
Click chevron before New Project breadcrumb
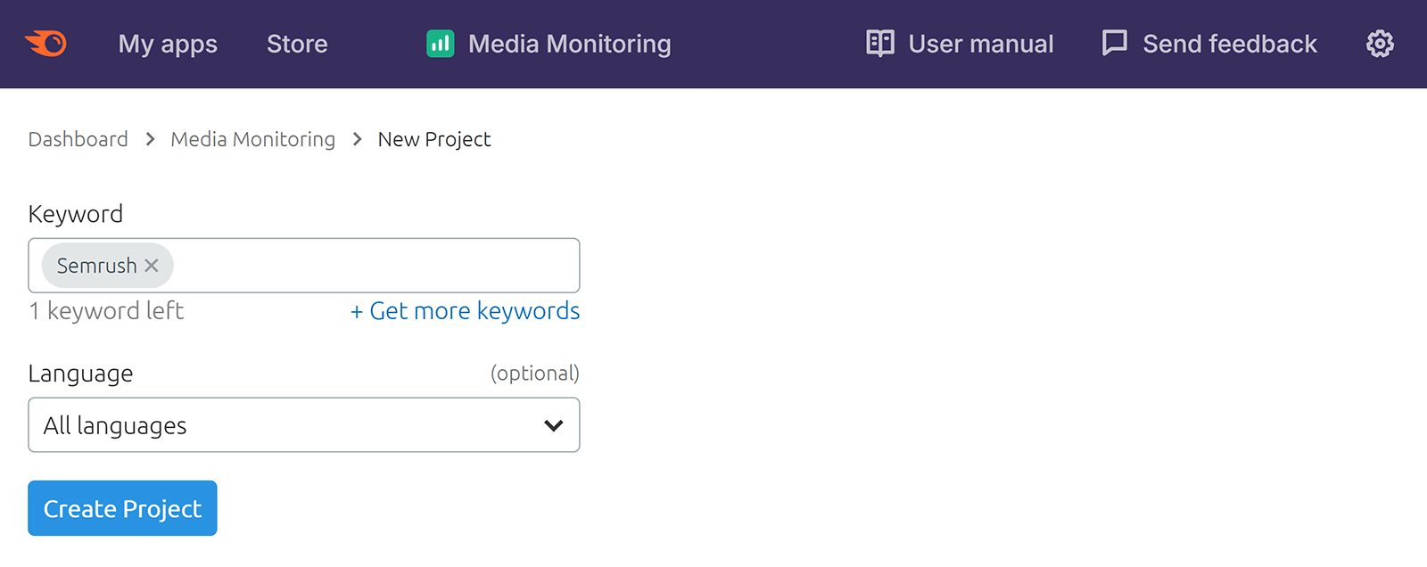(x=357, y=139)
